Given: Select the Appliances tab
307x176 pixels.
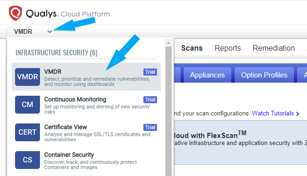Looking at the screenshot, I should [207, 75].
